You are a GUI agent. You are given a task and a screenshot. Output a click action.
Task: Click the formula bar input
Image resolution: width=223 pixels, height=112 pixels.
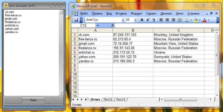167,26
